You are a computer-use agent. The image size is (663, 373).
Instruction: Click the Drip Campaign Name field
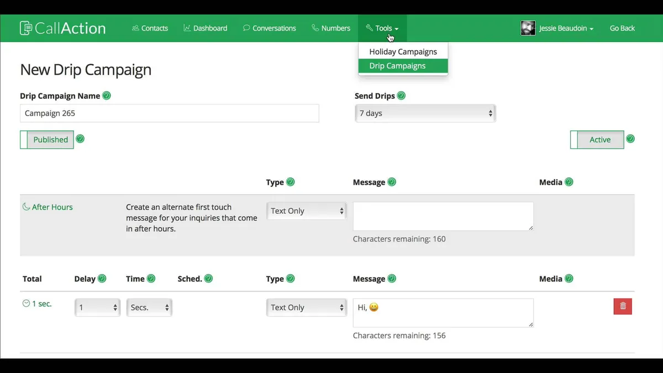[x=170, y=113]
